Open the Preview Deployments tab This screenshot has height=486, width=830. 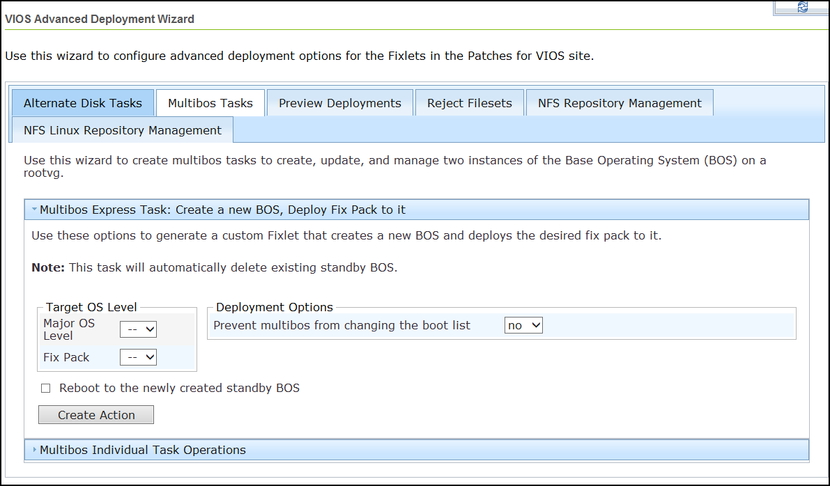[340, 103]
